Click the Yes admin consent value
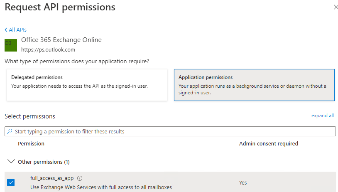The height and width of the screenshot is (192, 338). coord(243,182)
